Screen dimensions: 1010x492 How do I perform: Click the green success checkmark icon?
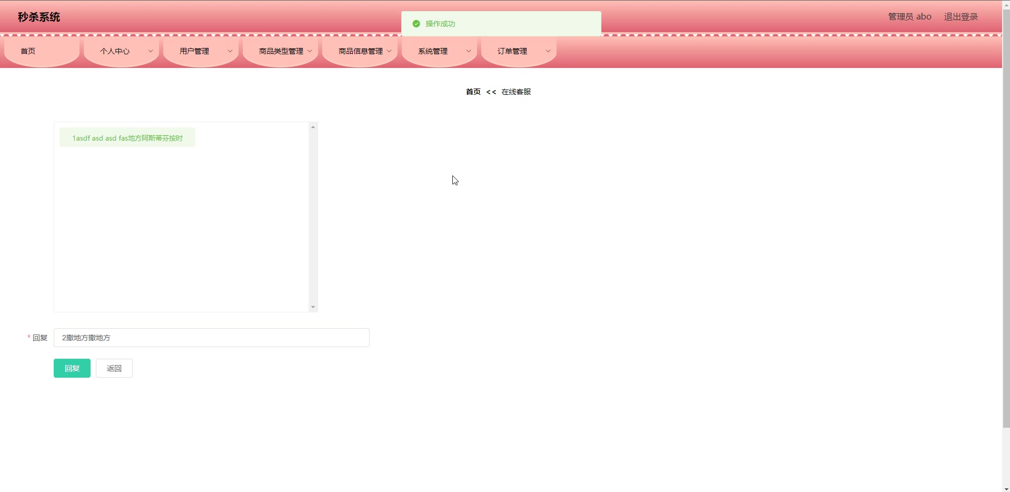coord(417,23)
